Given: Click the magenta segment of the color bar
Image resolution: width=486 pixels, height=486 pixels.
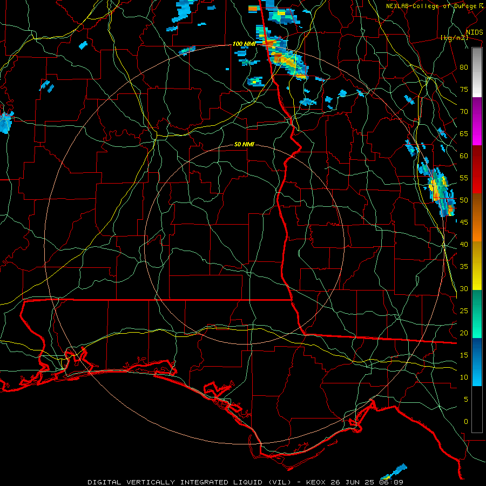Looking at the screenshot, I should 477,122.
